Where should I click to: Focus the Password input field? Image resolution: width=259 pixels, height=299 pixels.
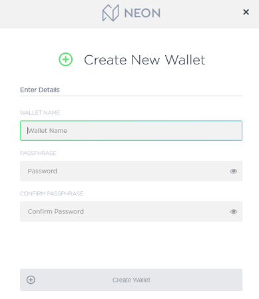tap(131, 171)
